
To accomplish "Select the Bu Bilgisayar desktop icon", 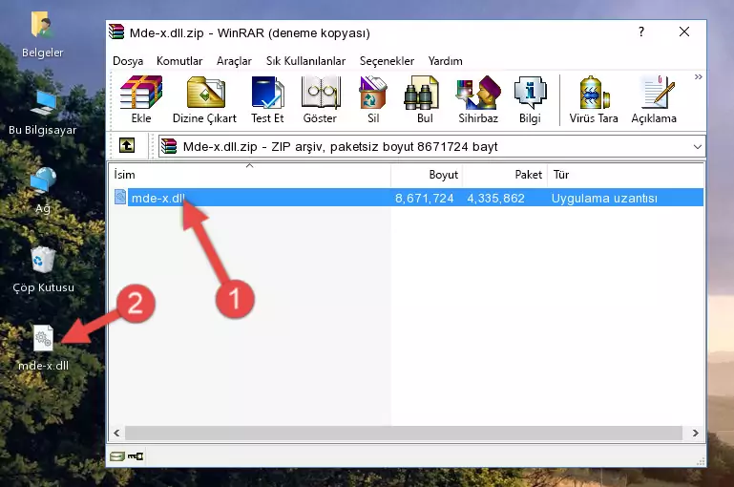I will tap(43, 113).
